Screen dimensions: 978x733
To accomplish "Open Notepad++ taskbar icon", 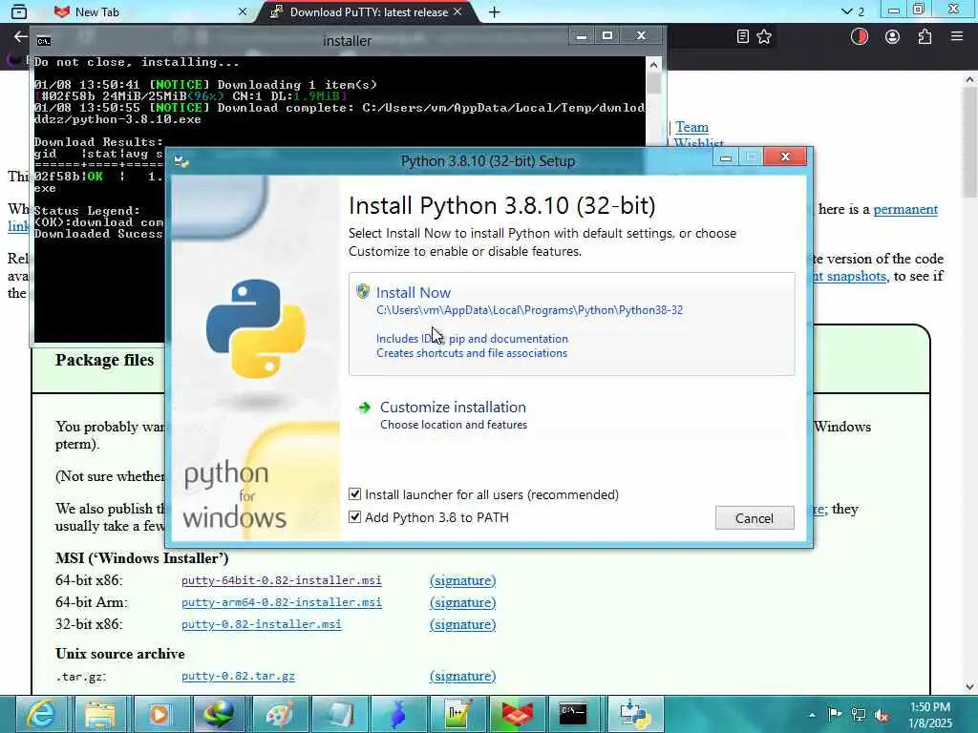I will point(457,714).
